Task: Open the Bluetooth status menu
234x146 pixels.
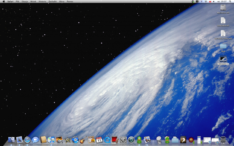Action: [202, 2]
